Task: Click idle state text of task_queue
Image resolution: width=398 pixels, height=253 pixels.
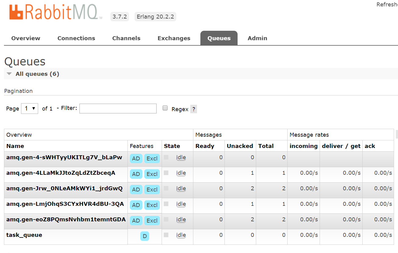Action: point(181,235)
